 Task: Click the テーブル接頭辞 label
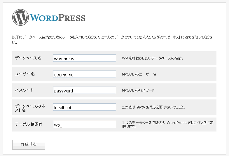29,124
